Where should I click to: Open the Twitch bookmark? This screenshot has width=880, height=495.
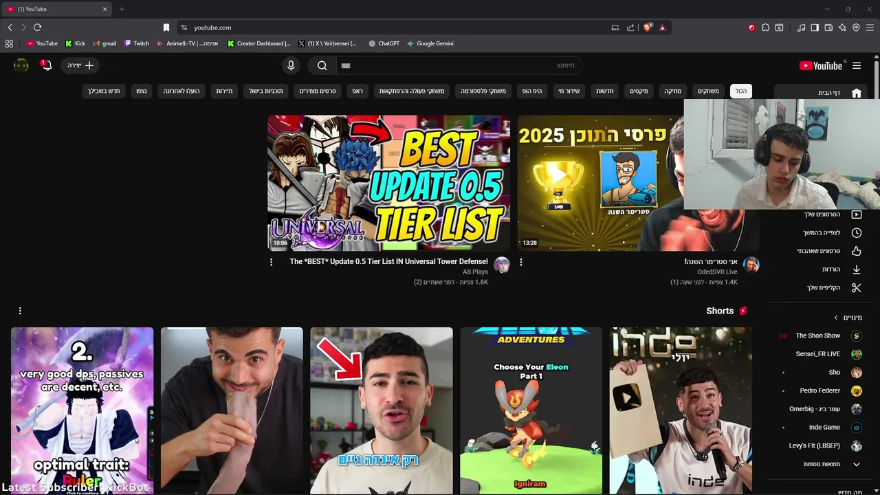click(x=137, y=43)
